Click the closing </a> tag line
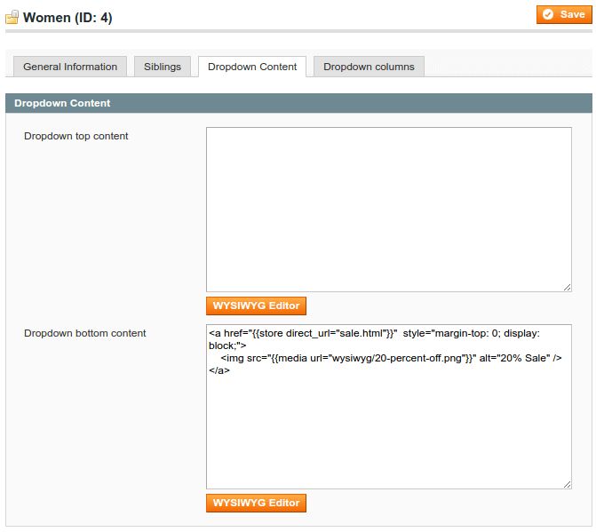Viewport: 596px width, 532px height. 219,370
